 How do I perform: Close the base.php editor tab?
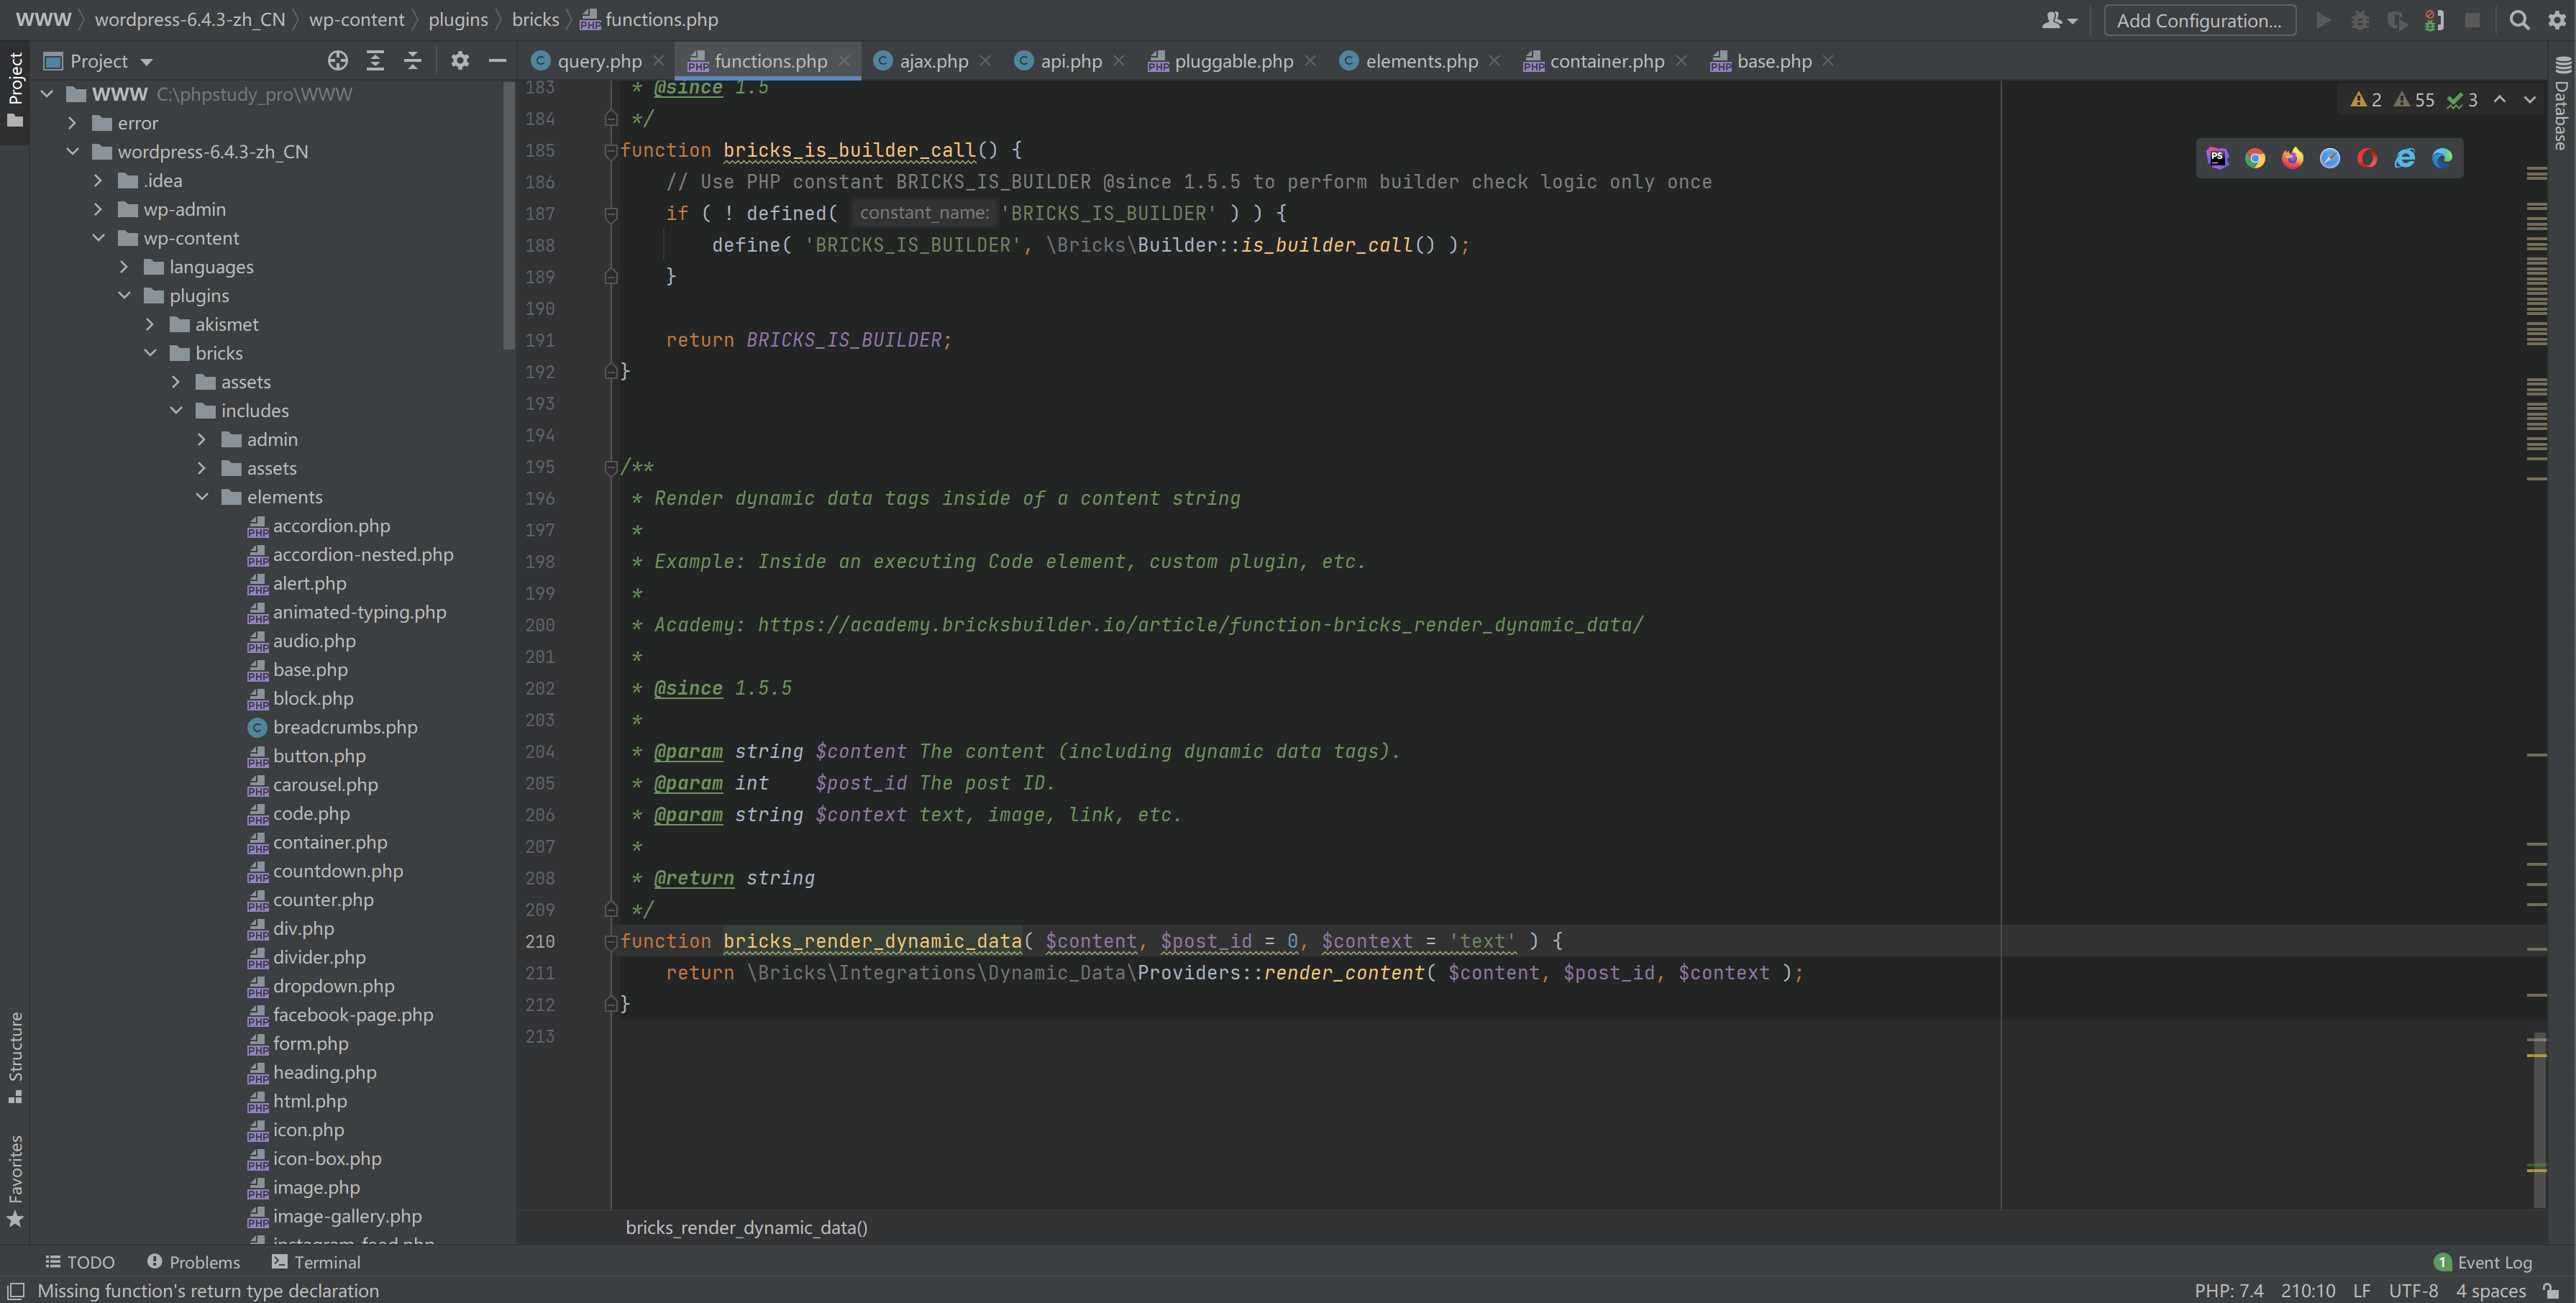click(x=1828, y=61)
